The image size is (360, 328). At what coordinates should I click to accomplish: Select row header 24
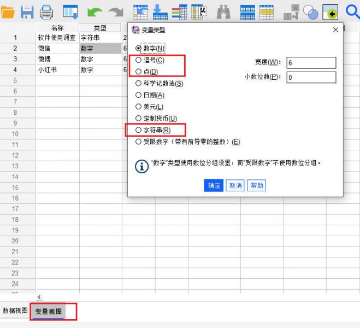pyautogui.click(x=17, y=284)
